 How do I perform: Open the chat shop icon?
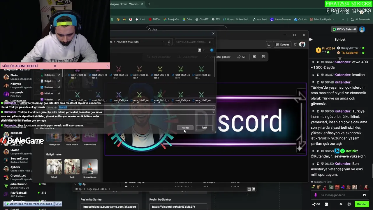click(x=326, y=204)
